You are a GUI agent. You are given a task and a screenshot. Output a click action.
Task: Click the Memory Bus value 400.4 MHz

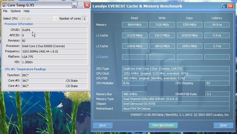point(134,94)
